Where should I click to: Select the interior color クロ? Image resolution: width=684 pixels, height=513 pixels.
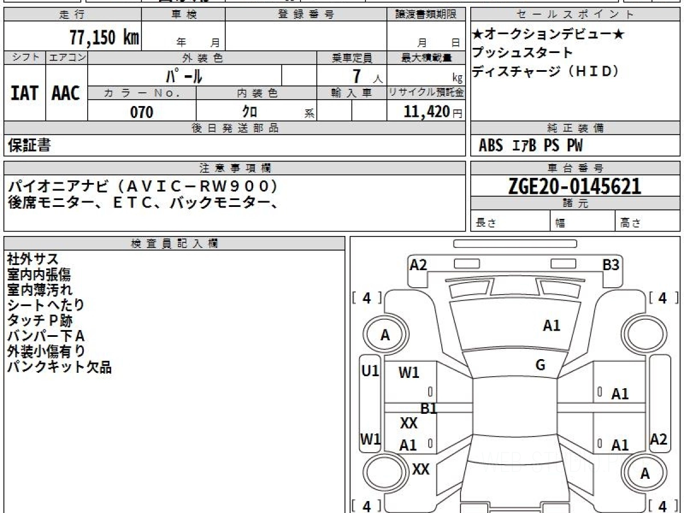click(x=250, y=112)
